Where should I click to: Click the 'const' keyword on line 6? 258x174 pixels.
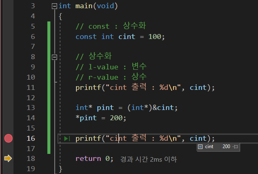coord(86,37)
